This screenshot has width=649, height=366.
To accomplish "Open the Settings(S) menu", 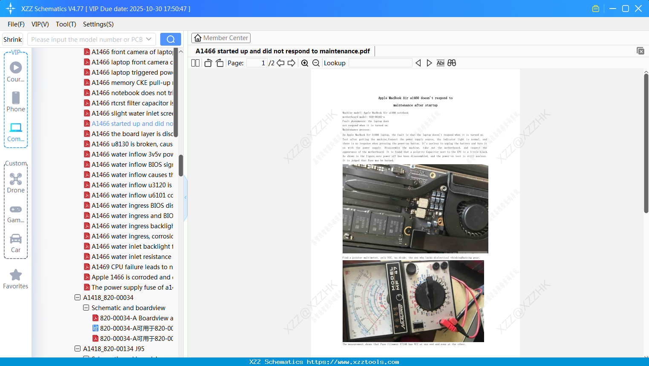I will tap(98, 24).
